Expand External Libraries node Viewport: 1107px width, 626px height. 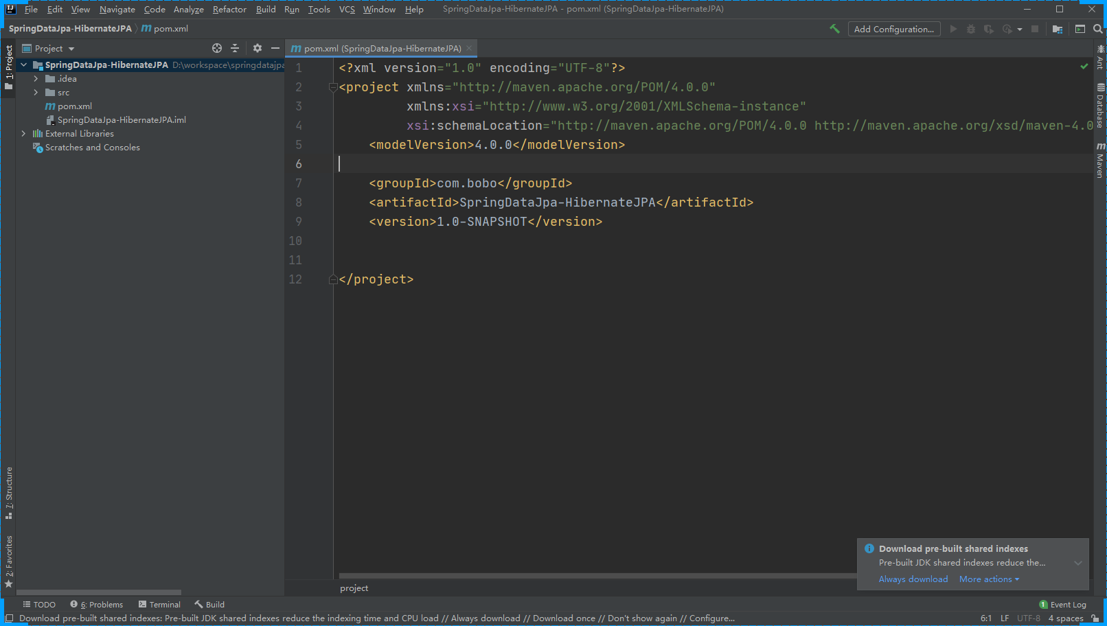click(23, 134)
